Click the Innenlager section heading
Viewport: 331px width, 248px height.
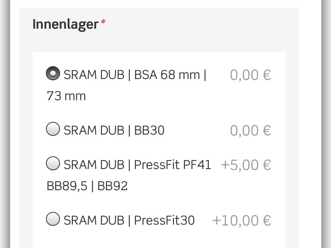point(65,24)
